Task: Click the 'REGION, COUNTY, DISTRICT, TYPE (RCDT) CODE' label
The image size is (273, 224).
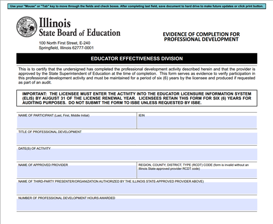Action: [x=194, y=167]
